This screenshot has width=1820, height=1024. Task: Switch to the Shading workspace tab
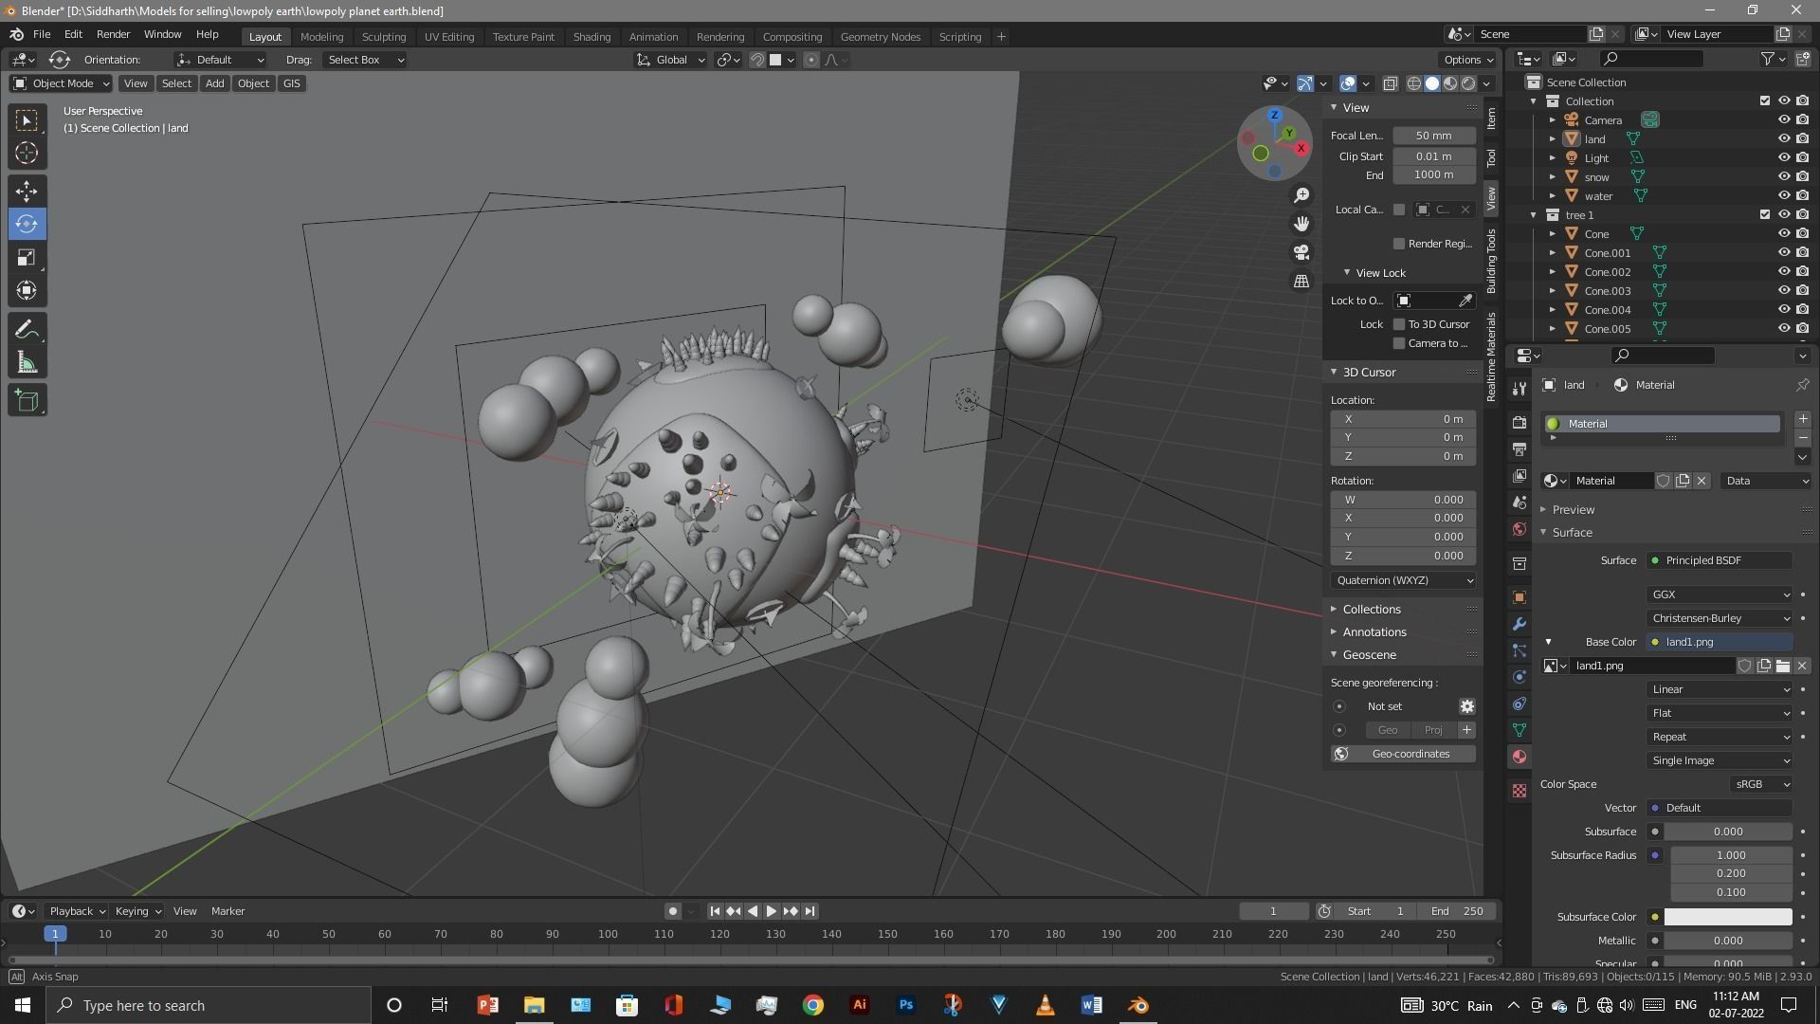coord(591,37)
